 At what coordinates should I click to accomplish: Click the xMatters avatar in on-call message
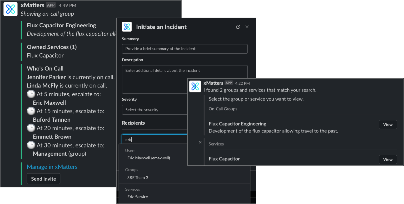(11, 9)
